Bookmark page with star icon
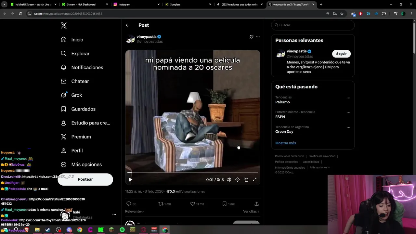The image size is (416, 234). tap(342, 14)
